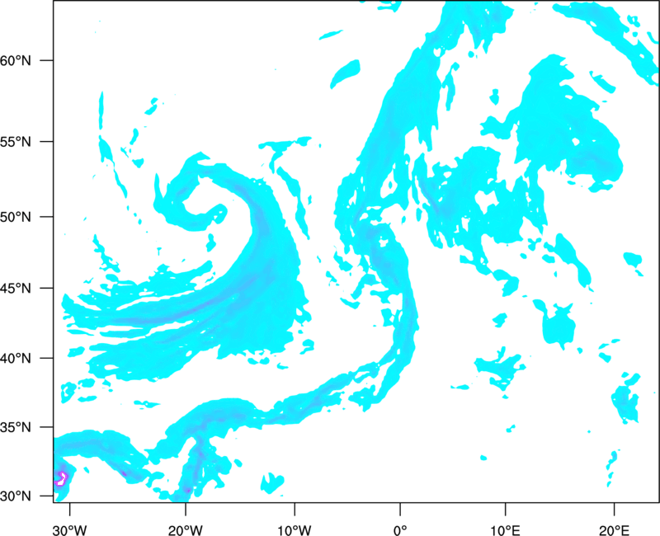Click the magenta-white maximum near 31°N 30°W
660x536 pixels.
[61, 478]
